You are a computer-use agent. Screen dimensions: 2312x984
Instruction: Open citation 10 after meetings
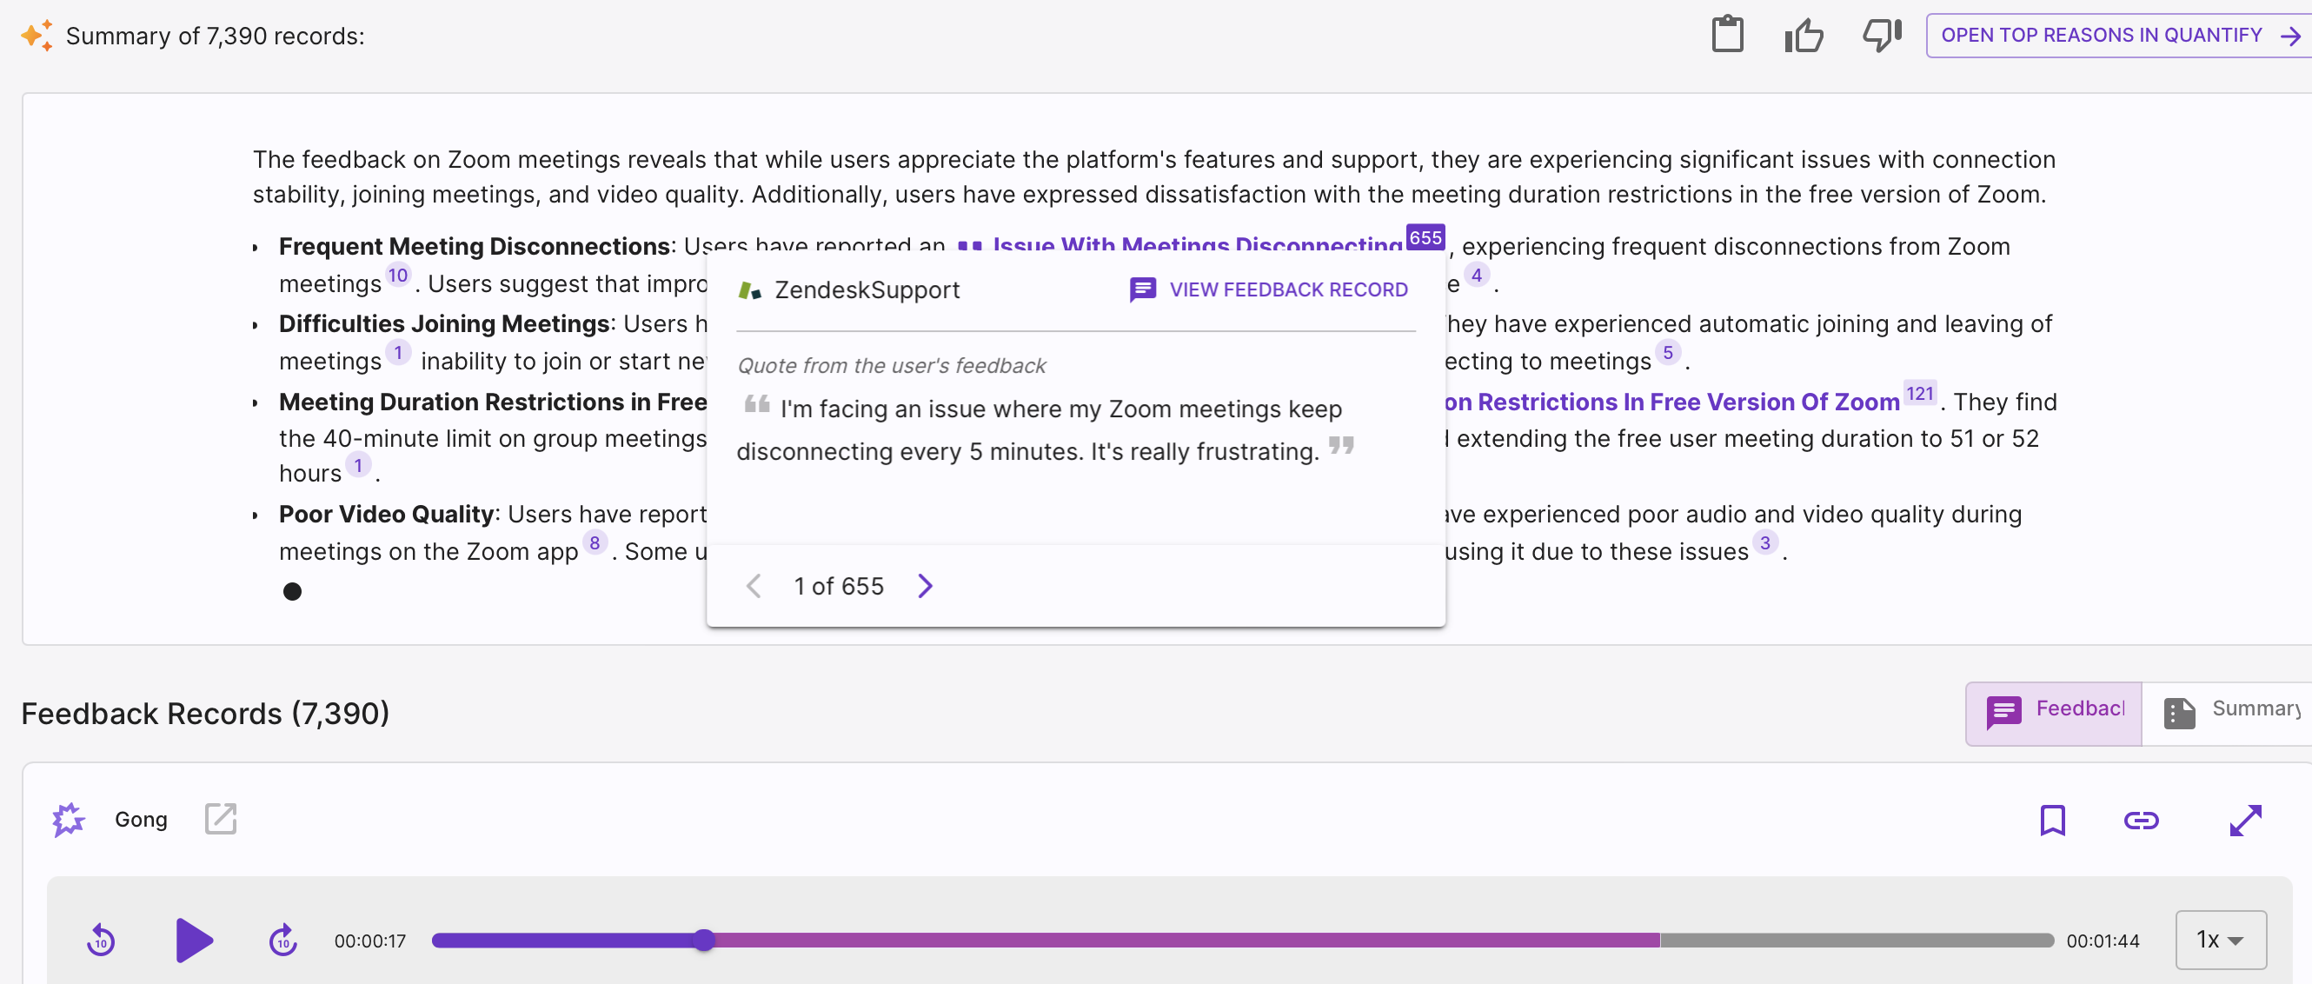point(397,276)
